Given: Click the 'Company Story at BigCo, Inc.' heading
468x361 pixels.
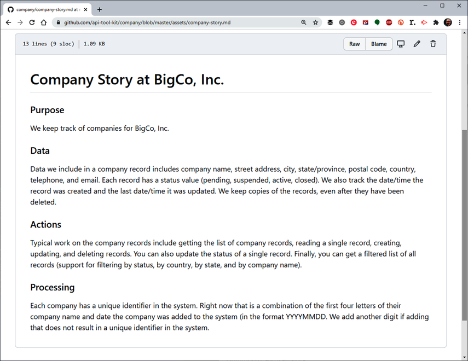Looking at the screenshot, I should [x=127, y=80].
